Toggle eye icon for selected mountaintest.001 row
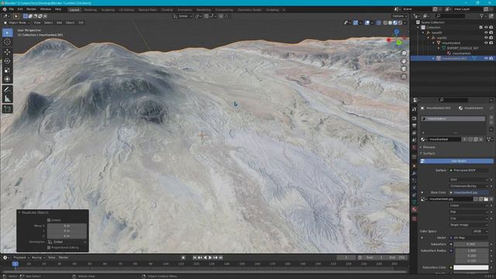 point(486,59)
